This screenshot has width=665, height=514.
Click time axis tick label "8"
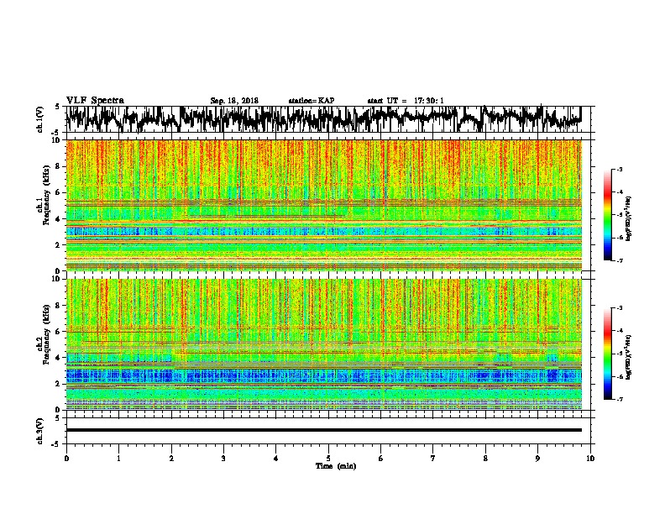click(x=485, y=459)
